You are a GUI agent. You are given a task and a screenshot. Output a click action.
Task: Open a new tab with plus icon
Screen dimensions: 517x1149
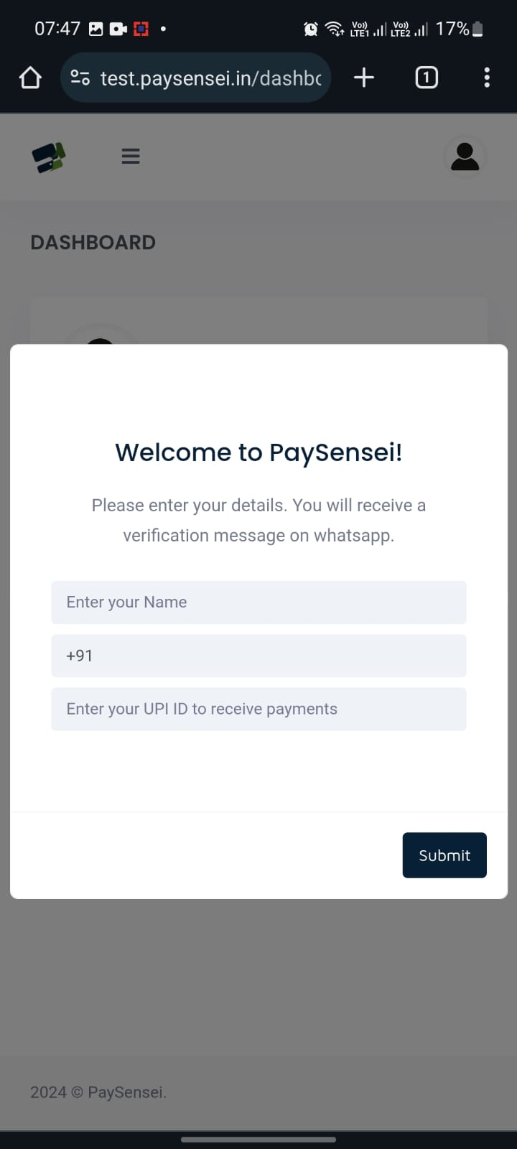(364, 78)
